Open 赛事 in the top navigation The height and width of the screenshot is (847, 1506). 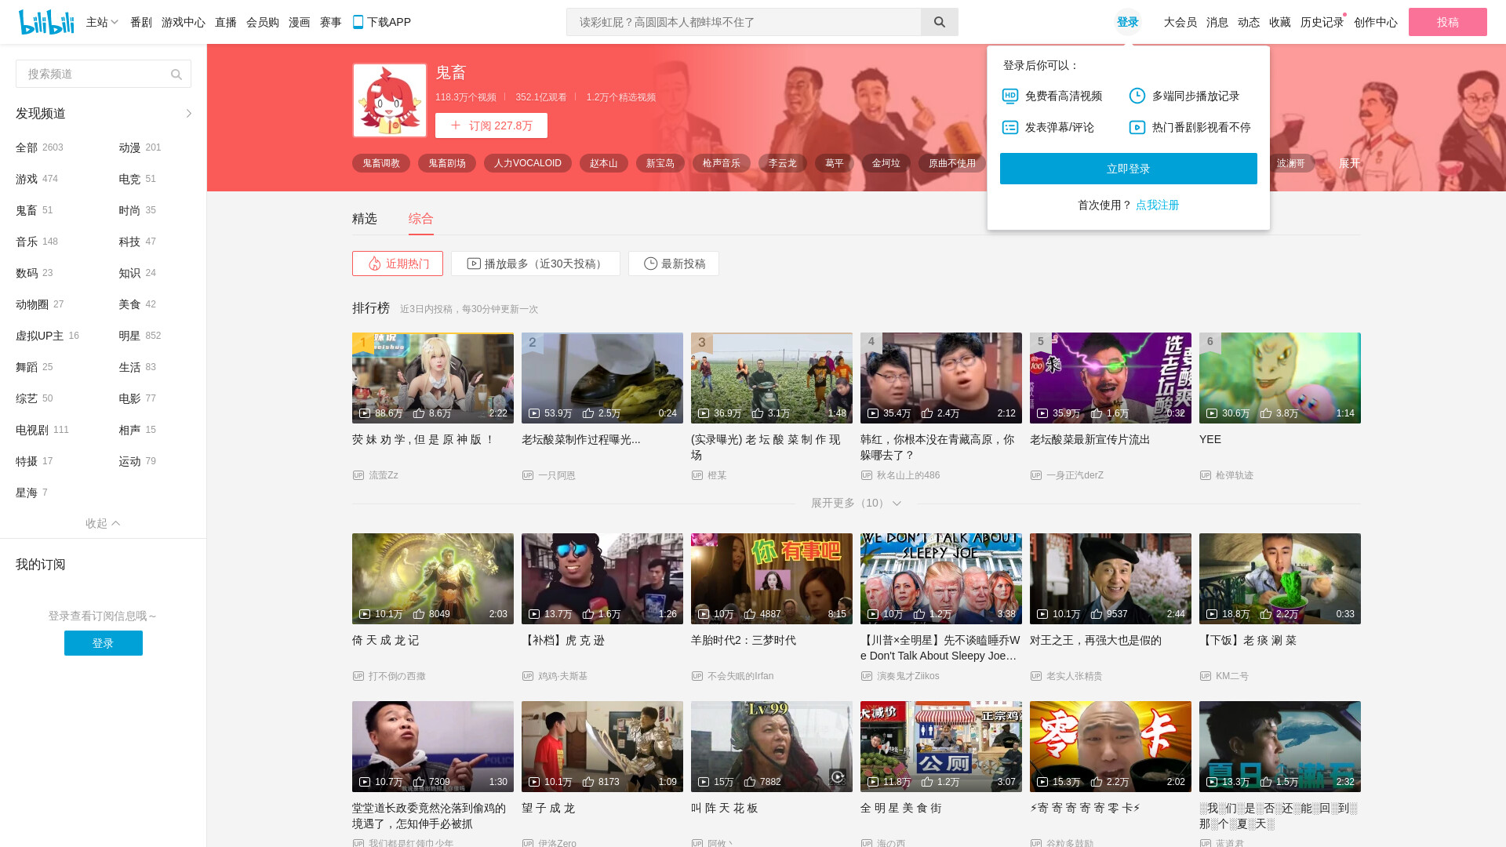pyautogui.click(x=331, y=22)
